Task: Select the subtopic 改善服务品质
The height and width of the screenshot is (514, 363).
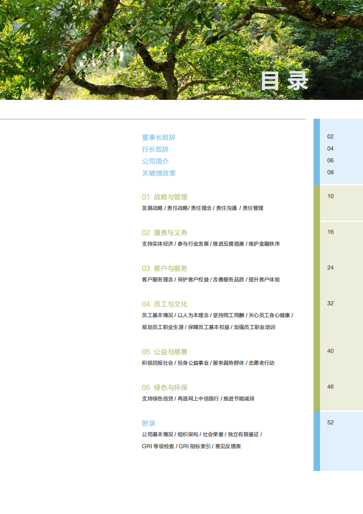Action: click(x=229, y=279)
